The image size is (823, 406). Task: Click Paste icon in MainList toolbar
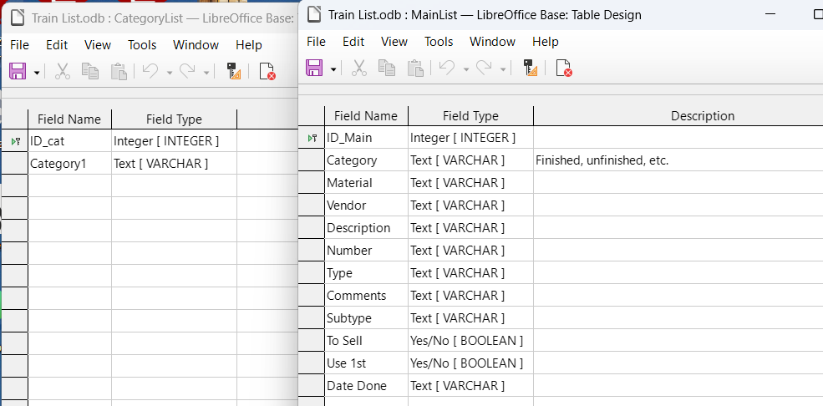click(x=416, y=68)
